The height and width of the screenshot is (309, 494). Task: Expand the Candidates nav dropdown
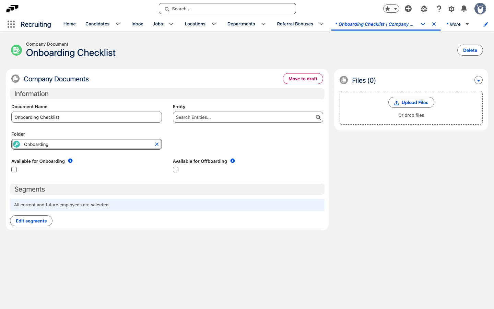[118, 24]
